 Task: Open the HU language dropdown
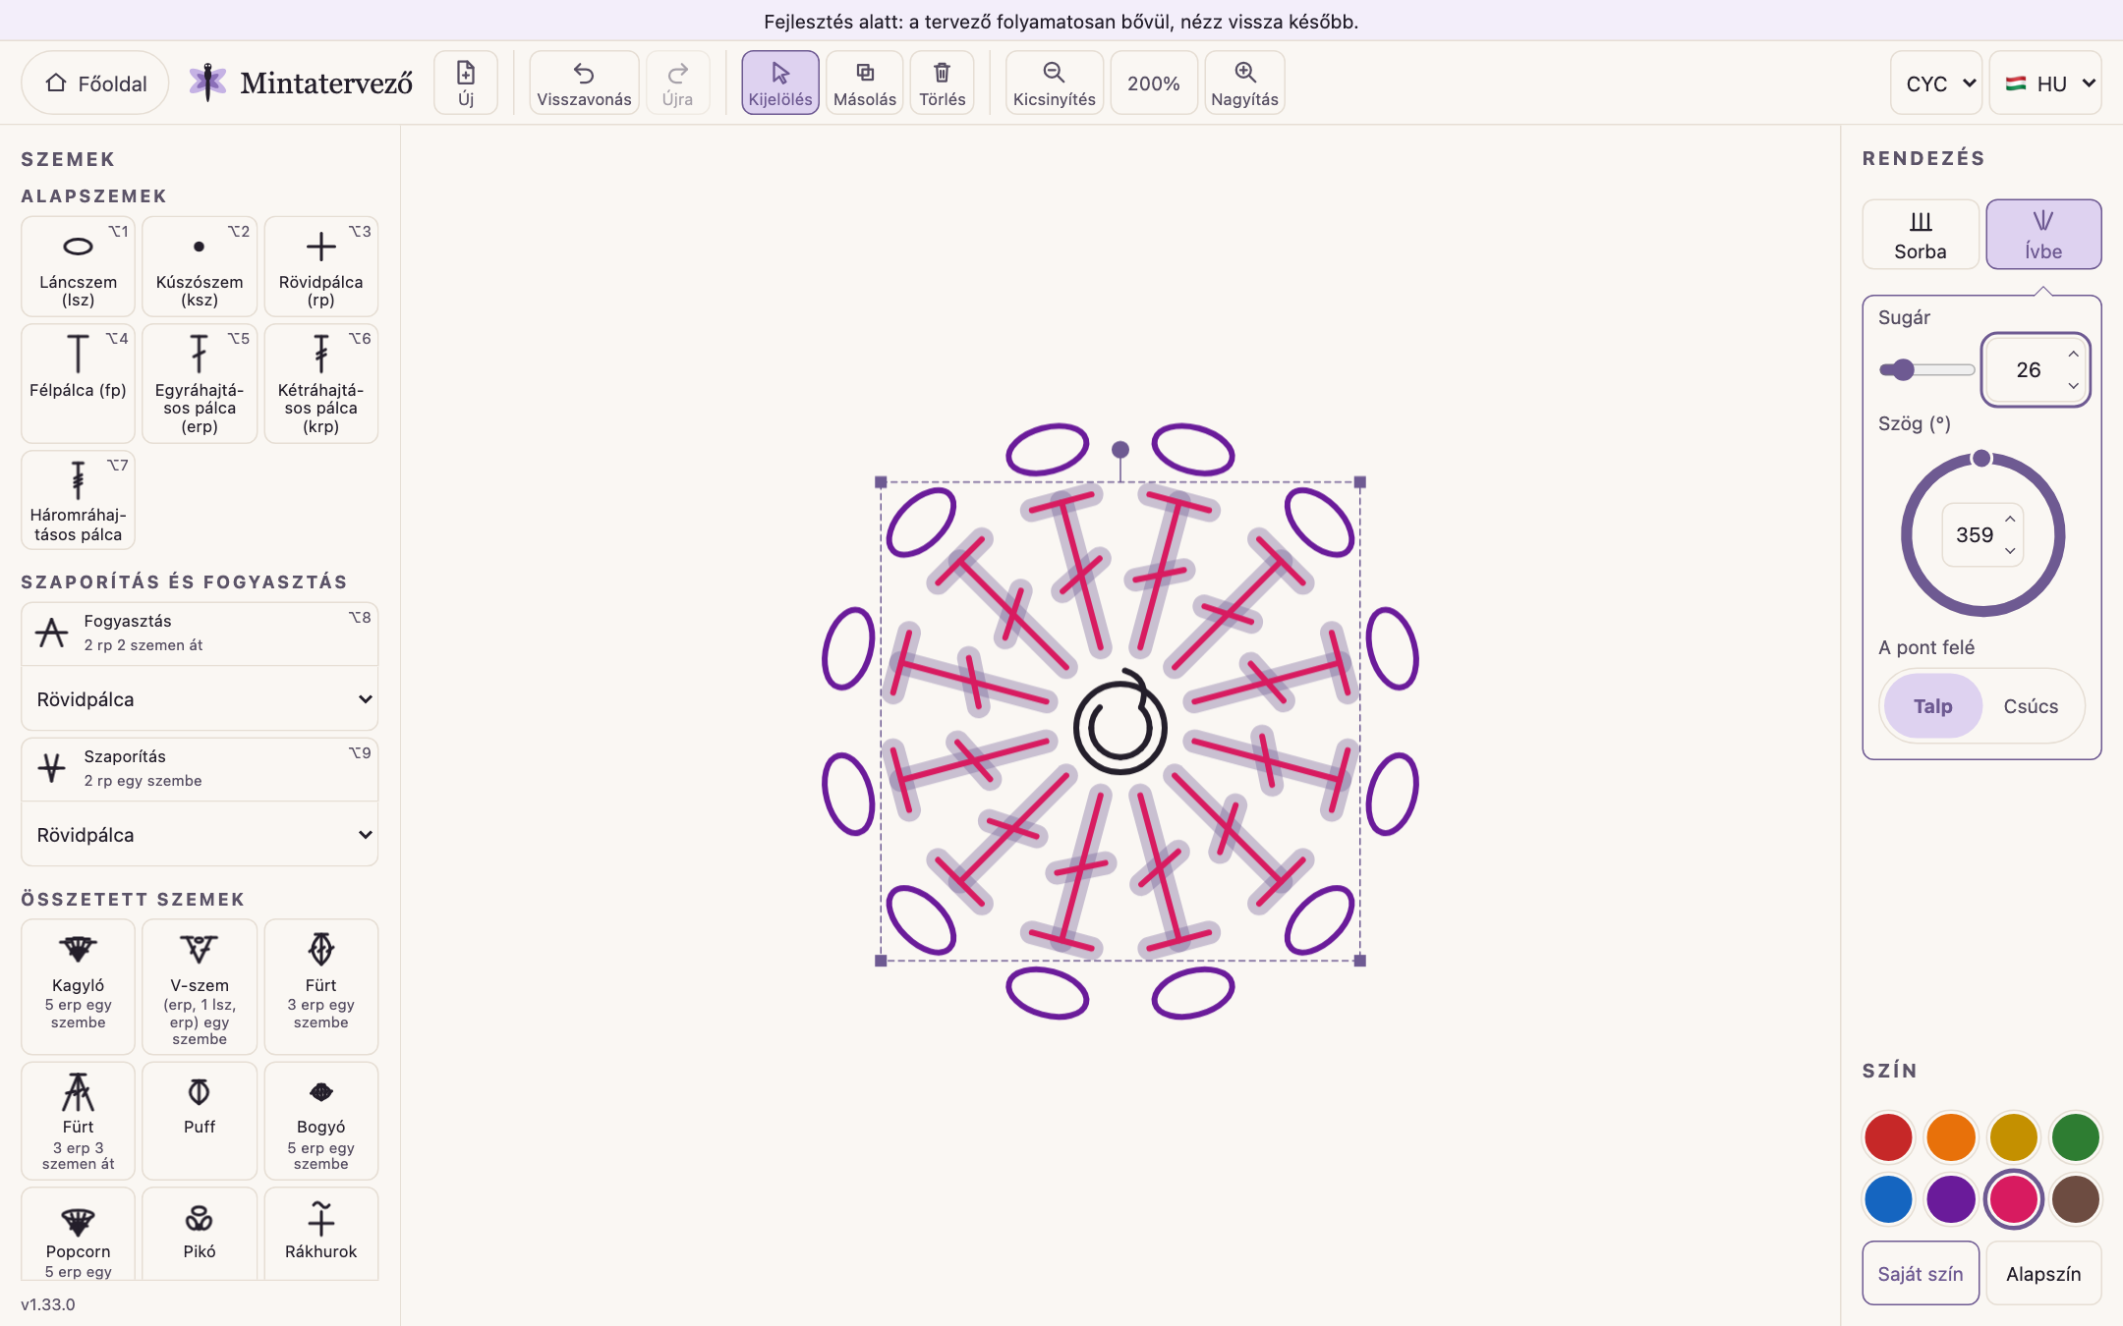pos(2045,83)
